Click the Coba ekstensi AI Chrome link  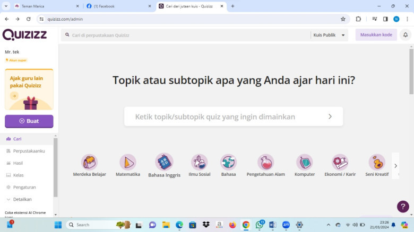pyautogui.click(x=25, y=215)
